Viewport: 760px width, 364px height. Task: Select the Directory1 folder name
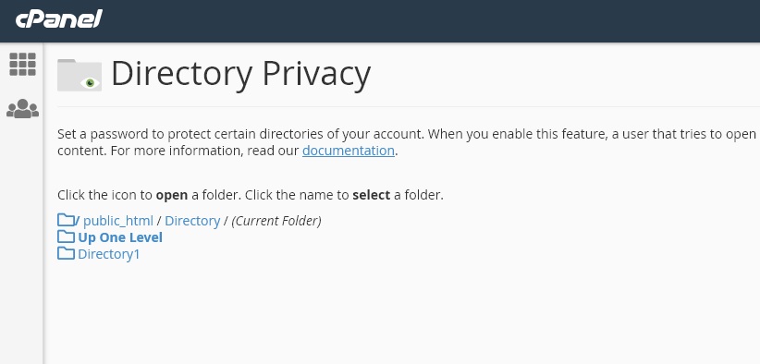click(108, 254)
